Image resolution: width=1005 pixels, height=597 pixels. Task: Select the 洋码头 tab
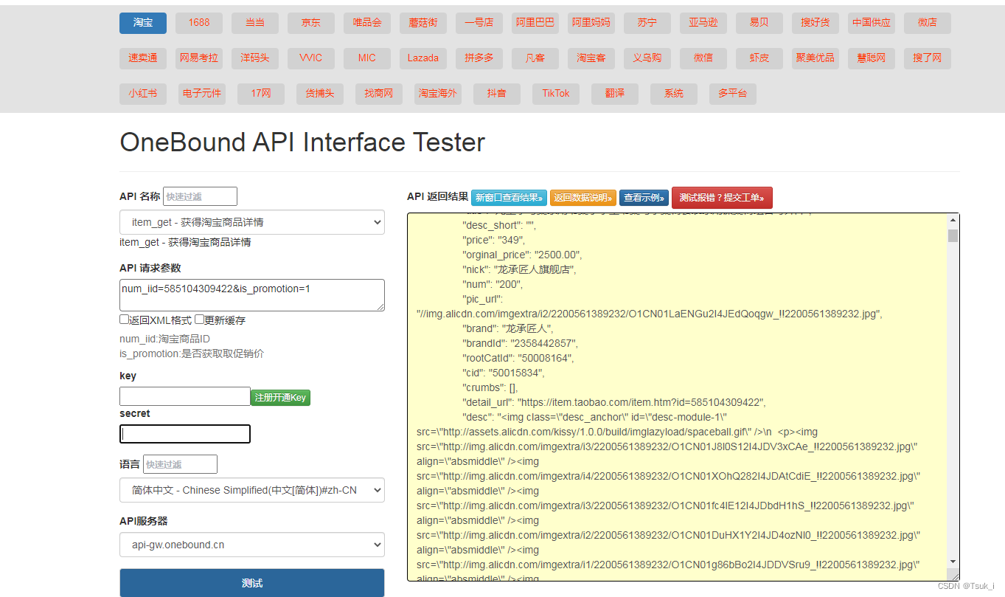[x=255, y=58]
